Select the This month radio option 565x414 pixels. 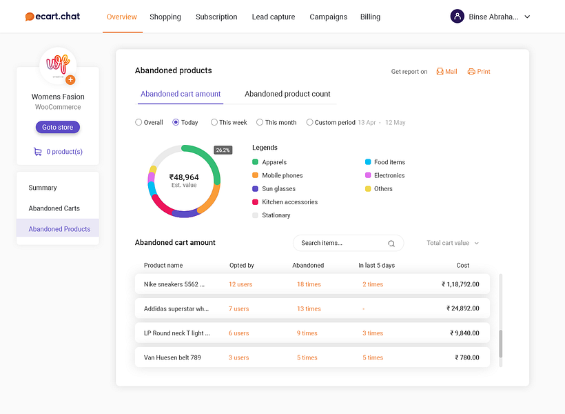pos(260,122)
